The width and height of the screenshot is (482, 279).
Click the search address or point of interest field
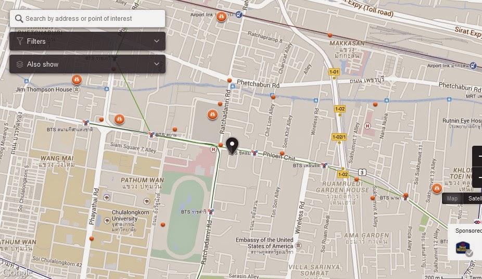point(87,18)
